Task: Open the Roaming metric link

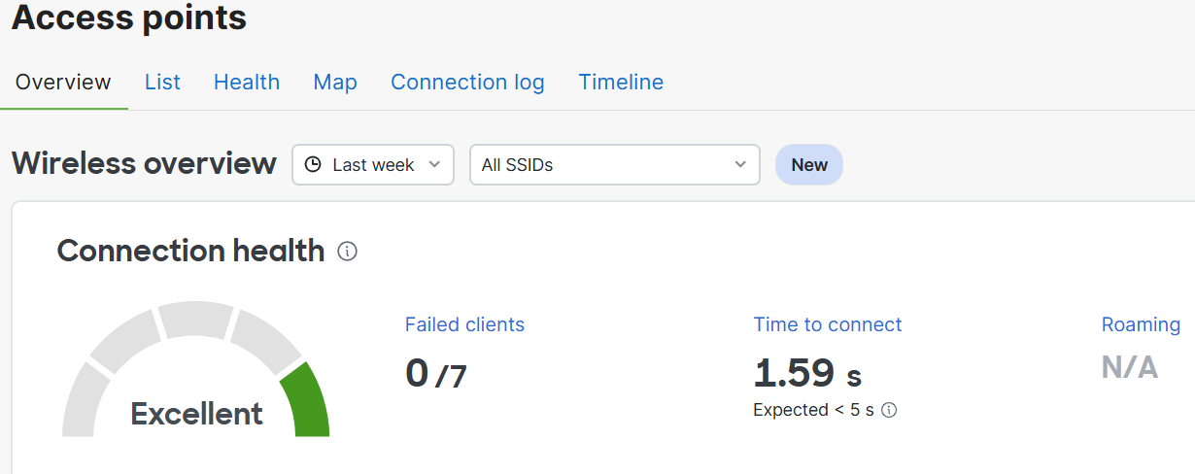Action: pos(1141,324)
